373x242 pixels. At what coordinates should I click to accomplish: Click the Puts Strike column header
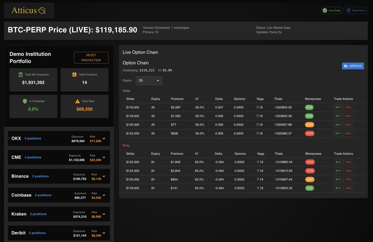coord(130,154)
